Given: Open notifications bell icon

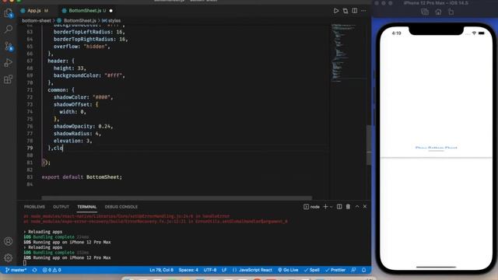Looking at the screenshot, I should tap(364, 270).
